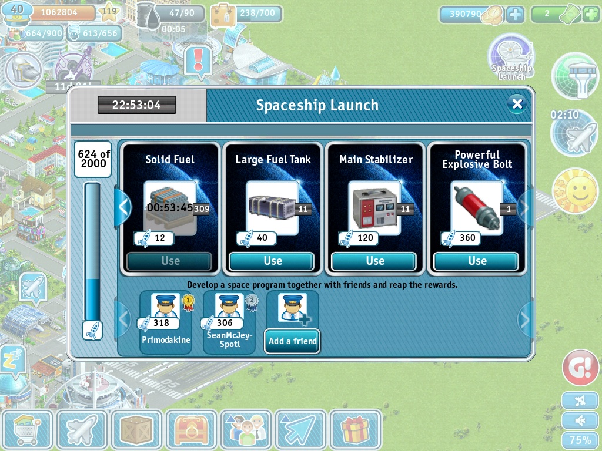Click the red exclamation alert bubble
Viewport: 602px width, 451px height.
coord(198,61)
